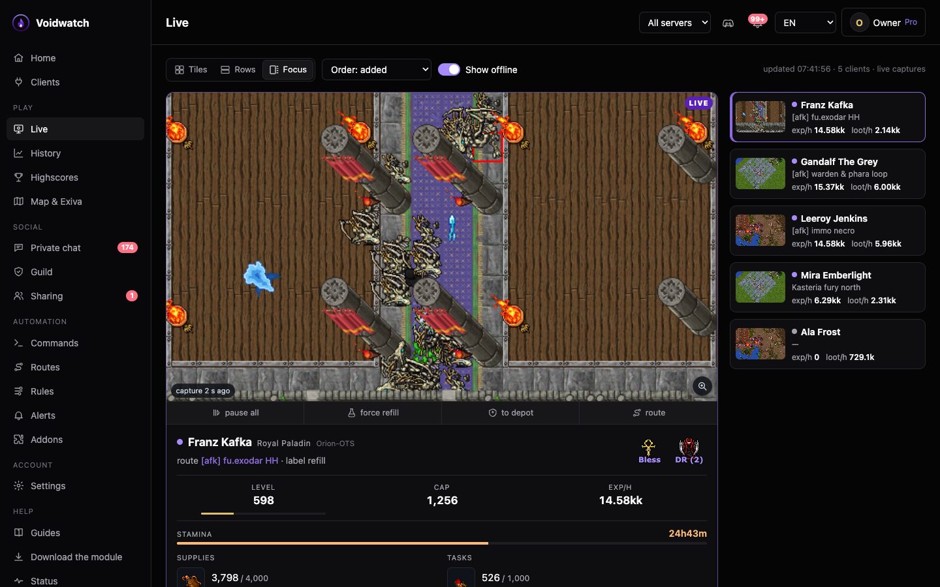Viewport: 940px width, 587px height.
Task: Click the Private chat message icon
Action: tap(19, 248)
